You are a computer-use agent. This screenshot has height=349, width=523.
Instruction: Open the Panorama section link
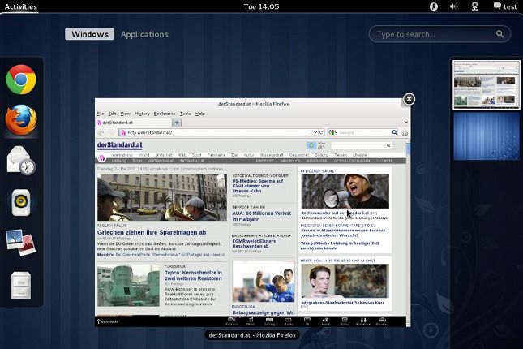[216, 155]
